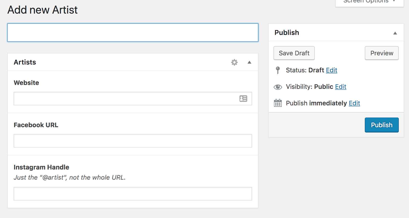Screen dimensions: 409x218
Task: Click the gear icon in Artists panel
Action: pyautogui.click(x=234, y=62)
